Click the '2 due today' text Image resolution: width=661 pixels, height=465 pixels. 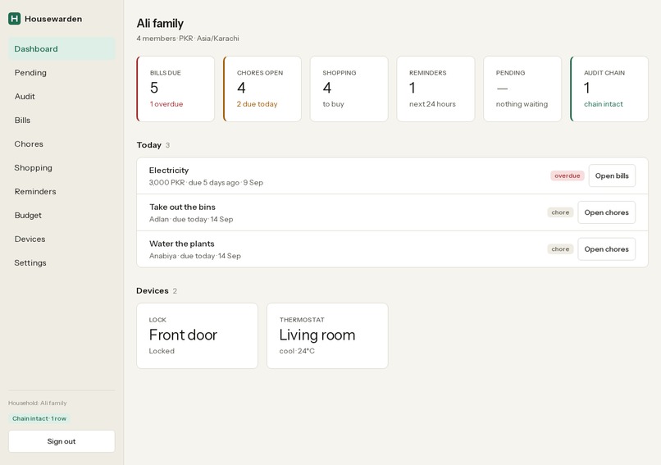(258, 104)
